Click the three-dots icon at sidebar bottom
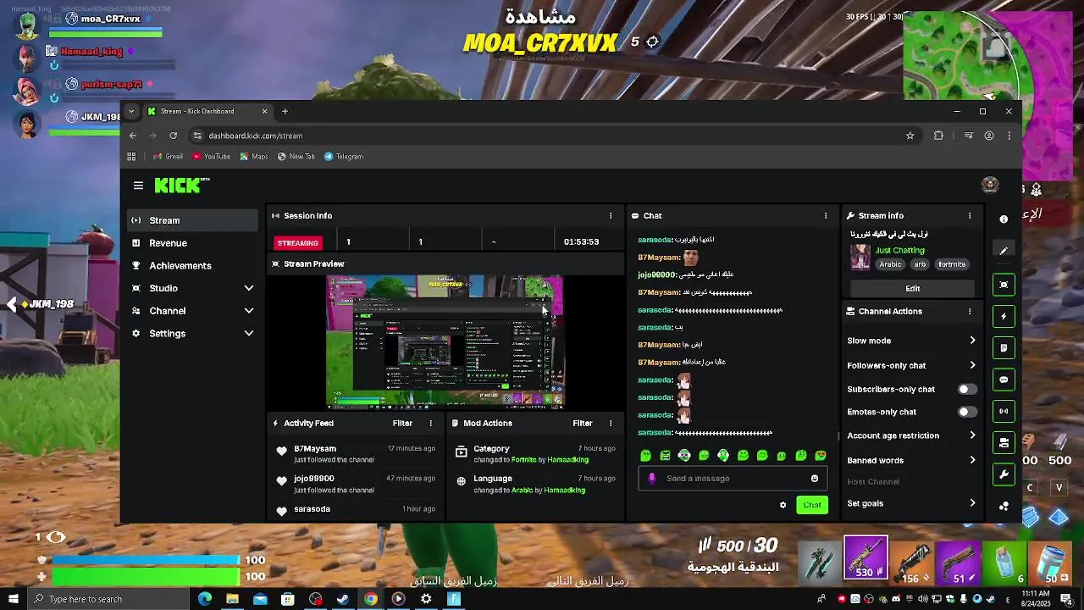The image size is (1084, 610). pyautogui.click(x=1004, y=506)
